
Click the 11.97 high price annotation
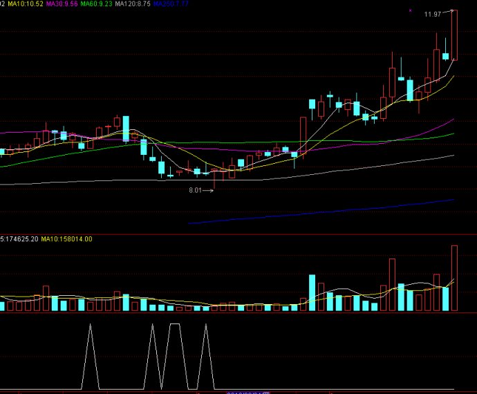pyautogui.click(x=433, y=14)
